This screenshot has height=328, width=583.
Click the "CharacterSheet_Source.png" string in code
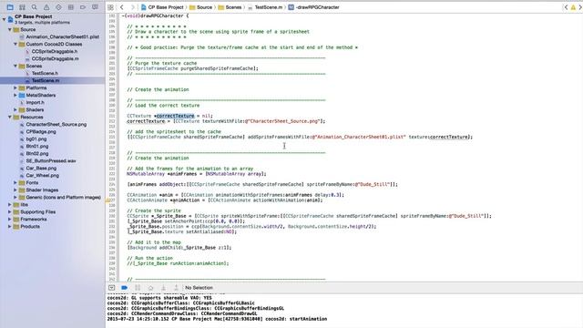click(284, 121)
